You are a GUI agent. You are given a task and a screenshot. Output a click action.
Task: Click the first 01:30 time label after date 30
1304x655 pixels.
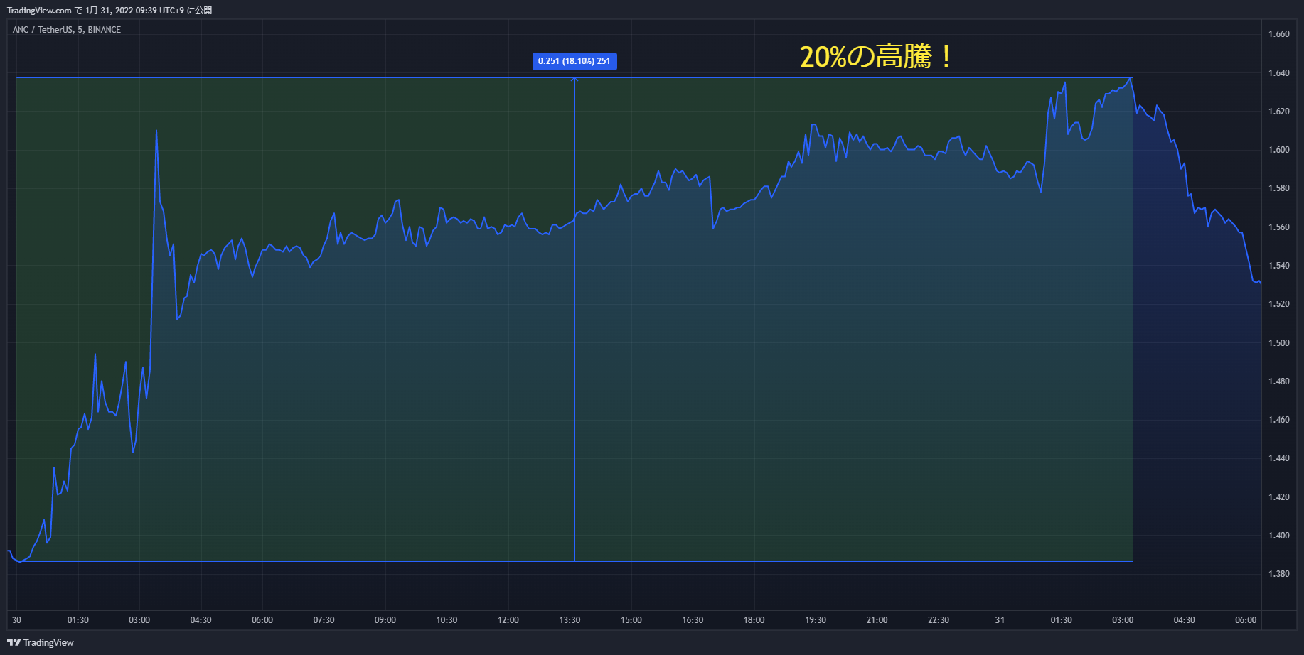[78, 620]
